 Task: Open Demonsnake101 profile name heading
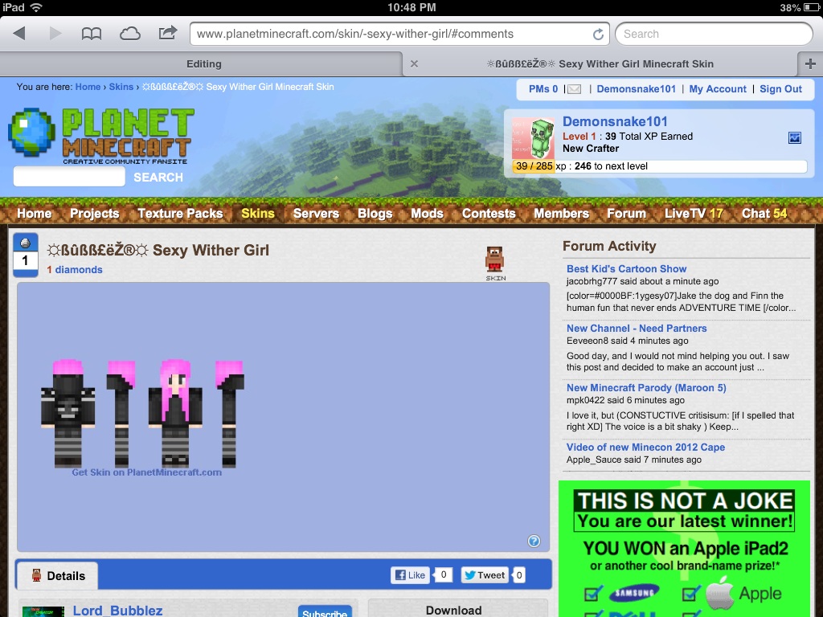[x=615, y=121]
